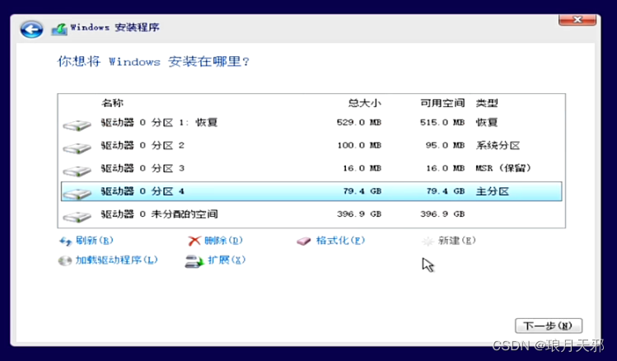617x361 pixels.
Task: Click the Windows setup icon in title bar
Action: [x=59, y=29]
